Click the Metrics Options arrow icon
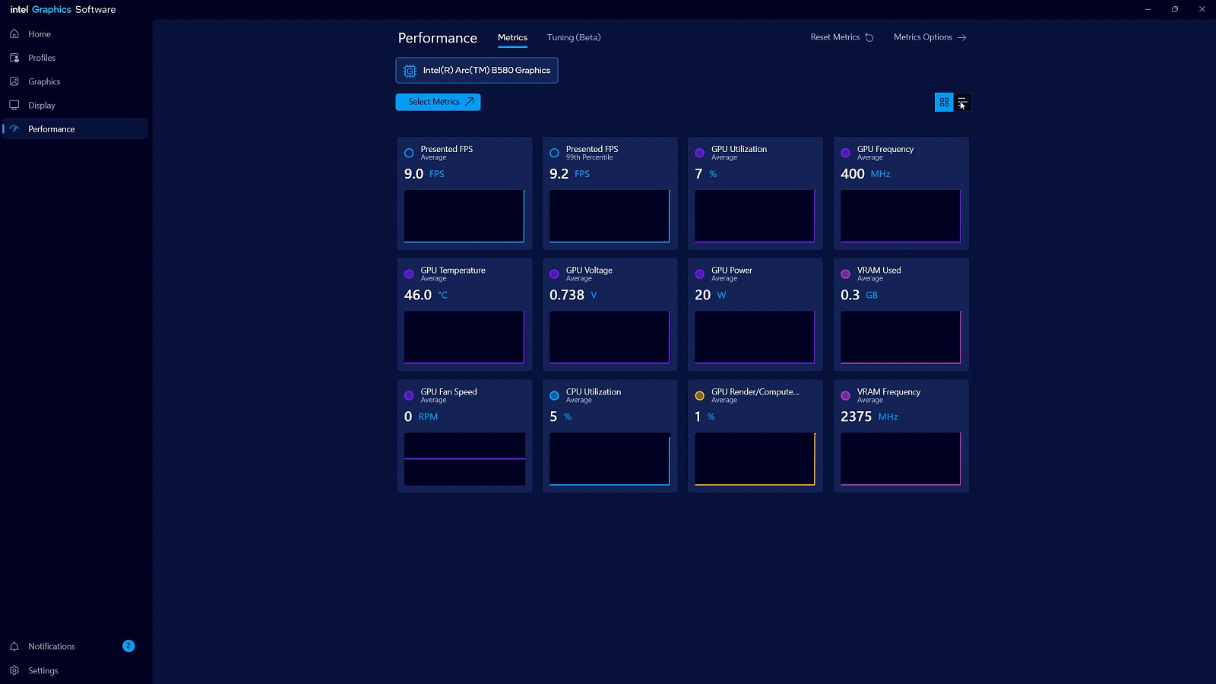1216x684 pixels. tap(962, 37)
